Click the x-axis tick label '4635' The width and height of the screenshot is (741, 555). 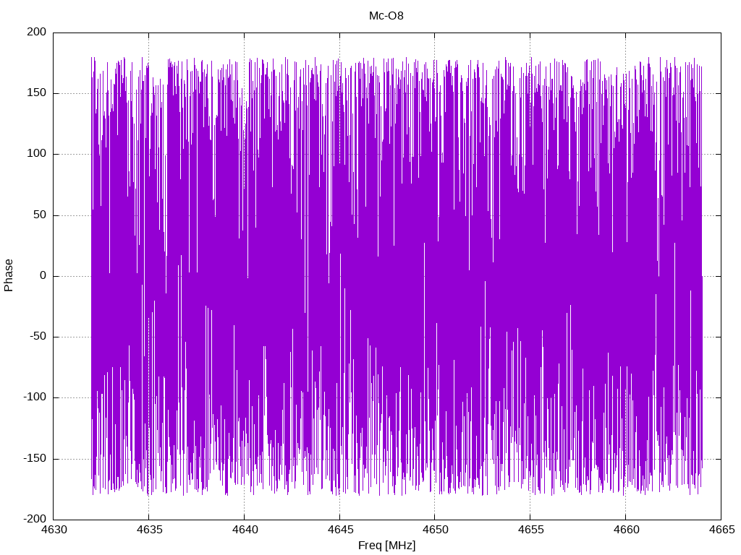(x=149, y=530)
